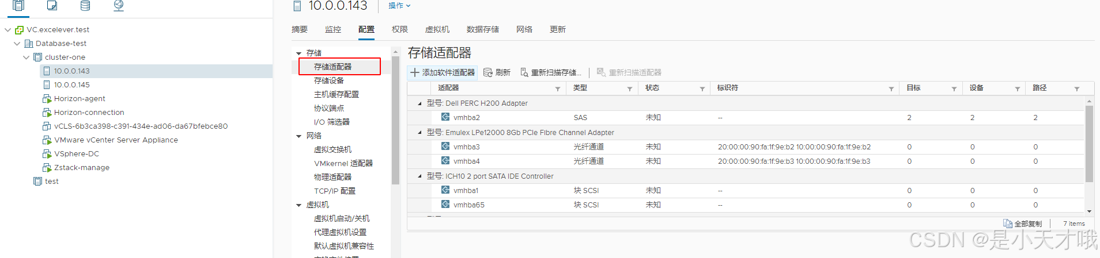1100x258 pixels.
Task: Open 虚拟交换机 settings page
Action: [x=332, y=149]
